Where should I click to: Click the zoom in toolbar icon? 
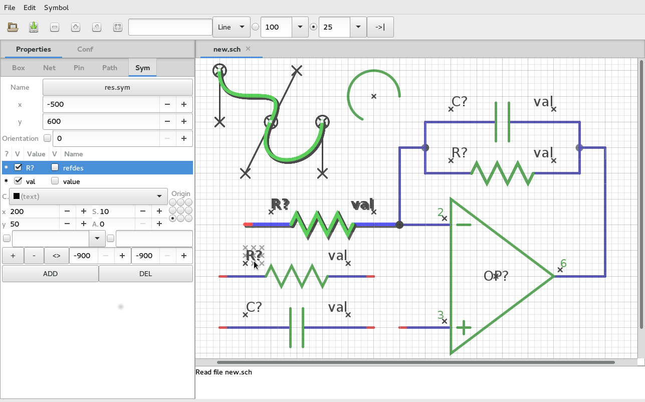(x=76, y=27)
